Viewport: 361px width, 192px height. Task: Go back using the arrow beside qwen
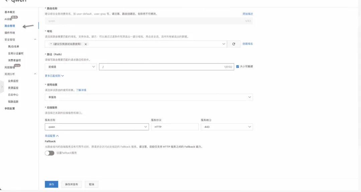click(7, 1)
